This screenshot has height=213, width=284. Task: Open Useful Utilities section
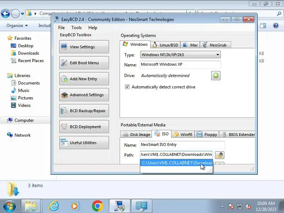84,143
